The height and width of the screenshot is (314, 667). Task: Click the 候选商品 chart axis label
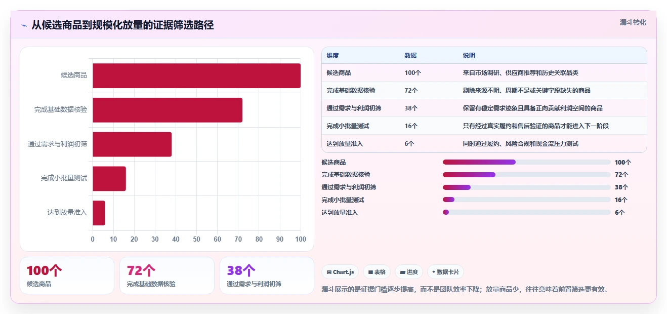pos(74,75)
